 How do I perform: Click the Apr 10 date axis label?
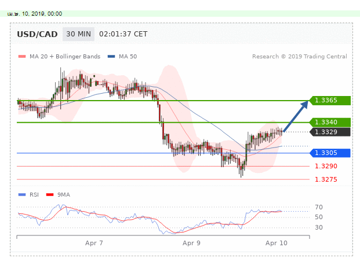pos(277,243)
